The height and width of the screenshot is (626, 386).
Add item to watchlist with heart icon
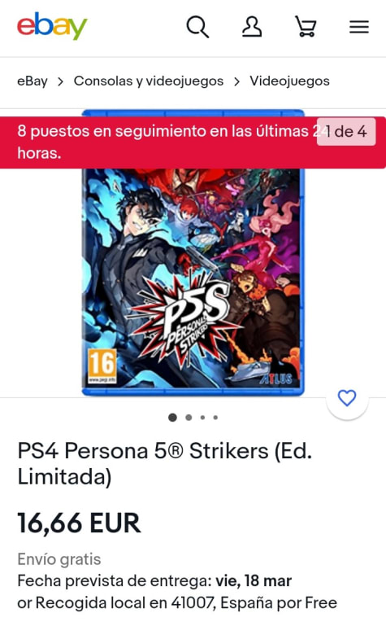(x=347, y=398)
